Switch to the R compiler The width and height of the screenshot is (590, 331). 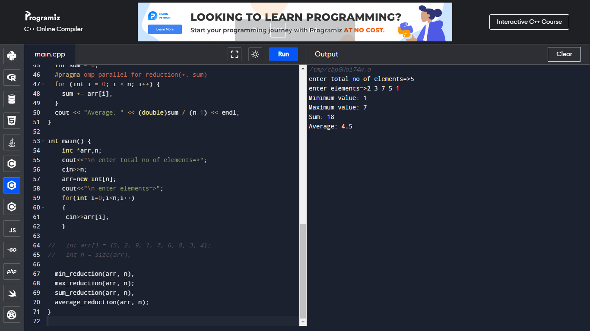[12, 78]
